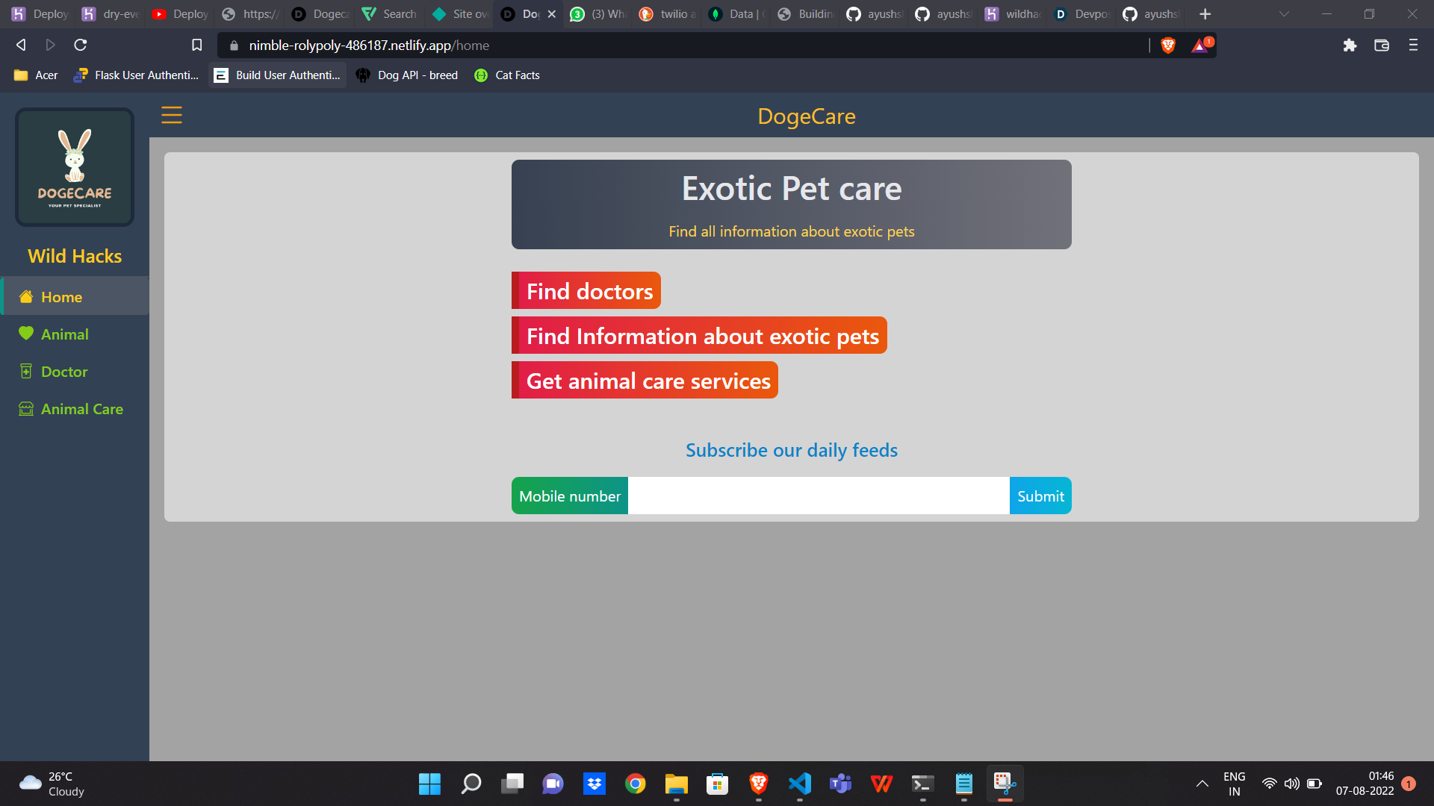Bookmark this page with bookmark icon
The width and height of the screenshot is (1434, 806).
(197, 46)
